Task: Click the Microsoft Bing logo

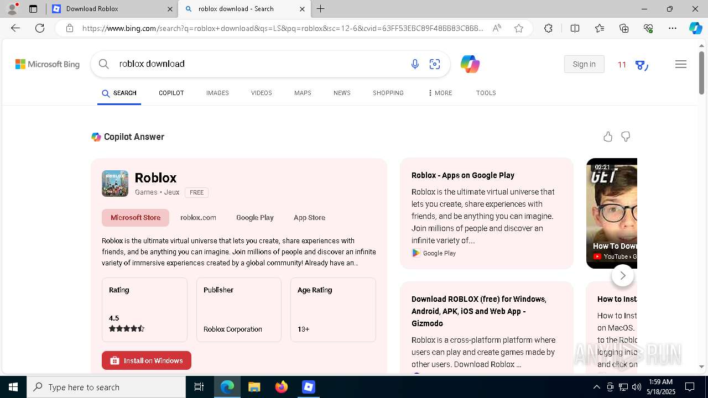Action: point(48,64)
